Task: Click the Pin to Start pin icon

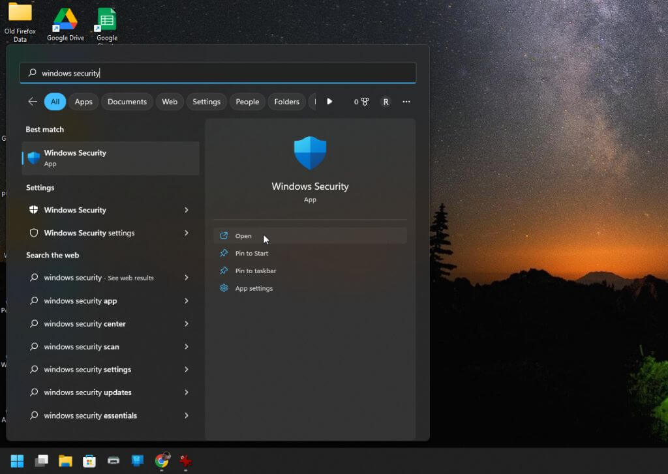Action: [224, 253]
